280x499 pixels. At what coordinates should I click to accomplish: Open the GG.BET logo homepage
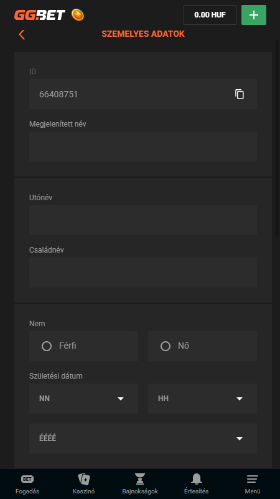(x=40, y=15)
